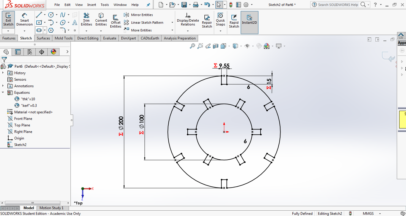Viewport: 406px width, 216px height.
Task: Open the Insert menu
Action: point(92,5)
